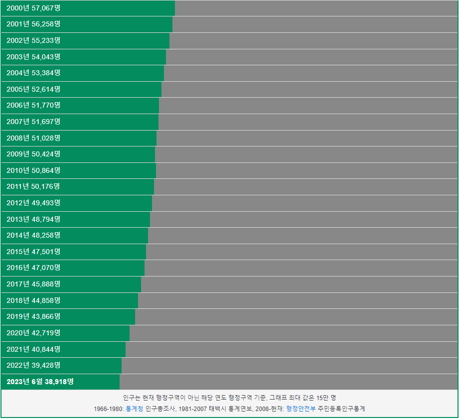This screenshot has width=459, height=419.
Task: Select the 2013년 48,794명 bar label
Action: coord(33,219)
